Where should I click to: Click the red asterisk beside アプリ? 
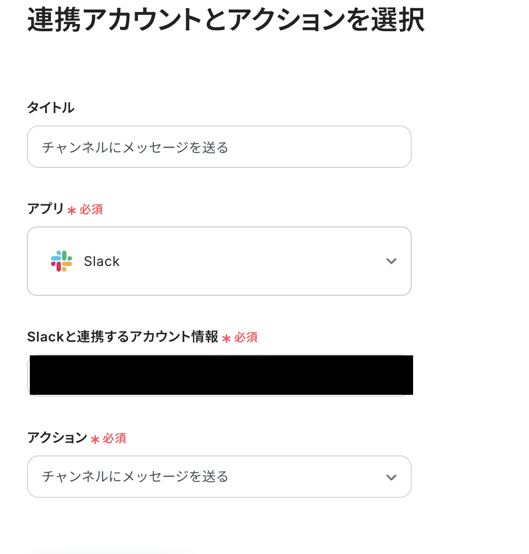pyautogui.click(x=72, y=211)
